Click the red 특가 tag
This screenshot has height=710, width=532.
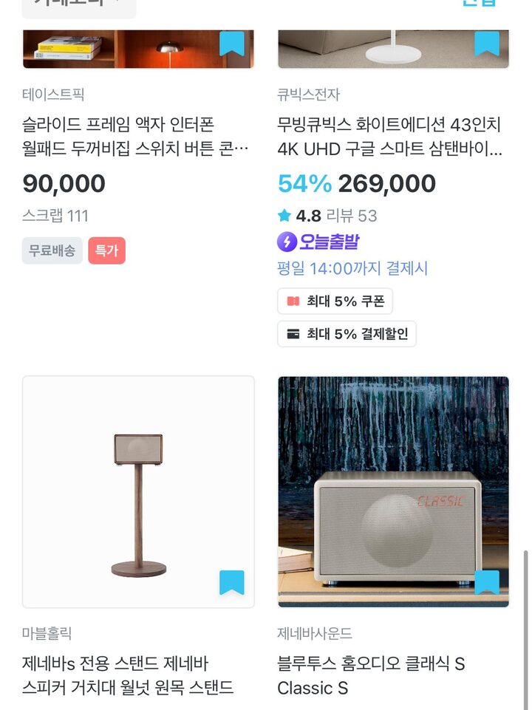pyautogui.click(x=106, y=250)
